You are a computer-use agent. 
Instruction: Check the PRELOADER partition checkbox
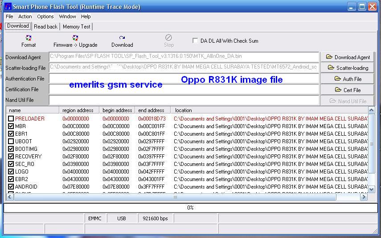point(11,119)
